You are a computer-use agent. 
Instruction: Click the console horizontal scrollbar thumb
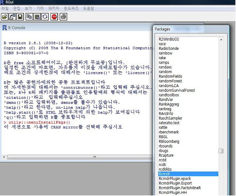click(x=95, y=157)
